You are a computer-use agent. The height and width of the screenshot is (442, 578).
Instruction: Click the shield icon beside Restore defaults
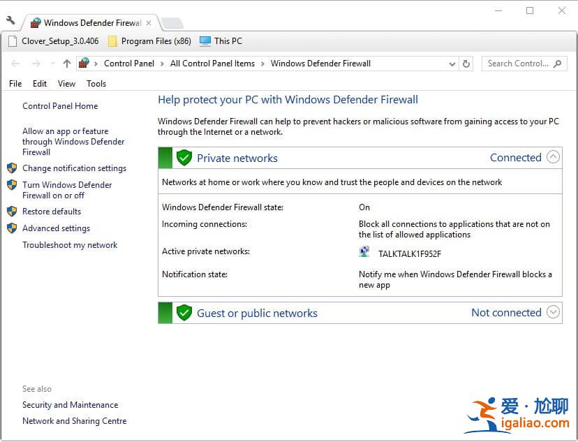(x=12, y=211)
